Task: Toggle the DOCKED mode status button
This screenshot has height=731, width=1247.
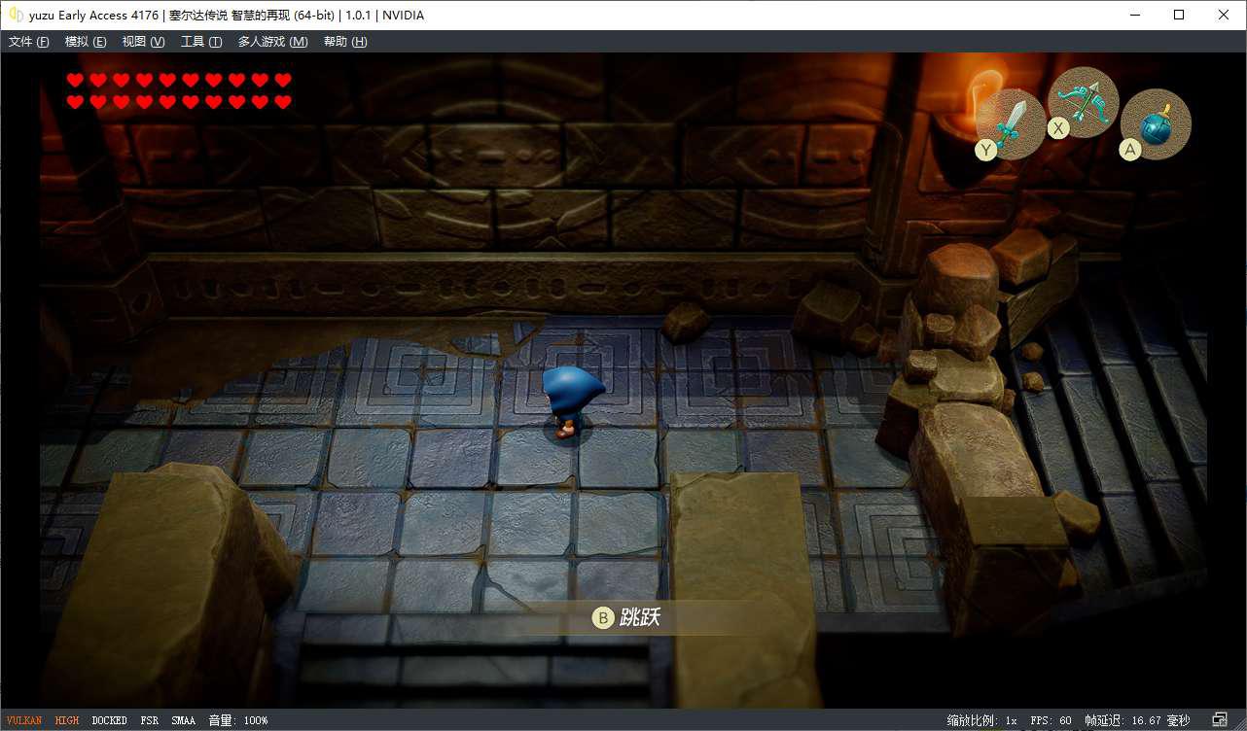Action: pyautogui.click(x=109, y=720)
